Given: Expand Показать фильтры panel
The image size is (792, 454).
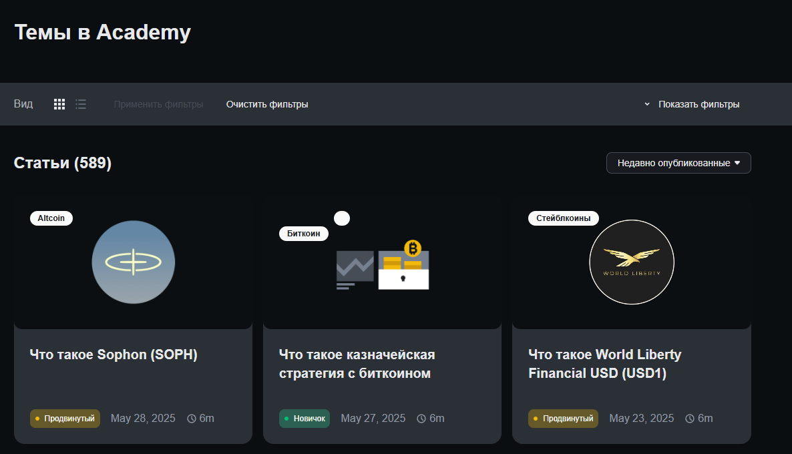Looking at the screenshot, I should pyautogui.click(x=692, y=104).
